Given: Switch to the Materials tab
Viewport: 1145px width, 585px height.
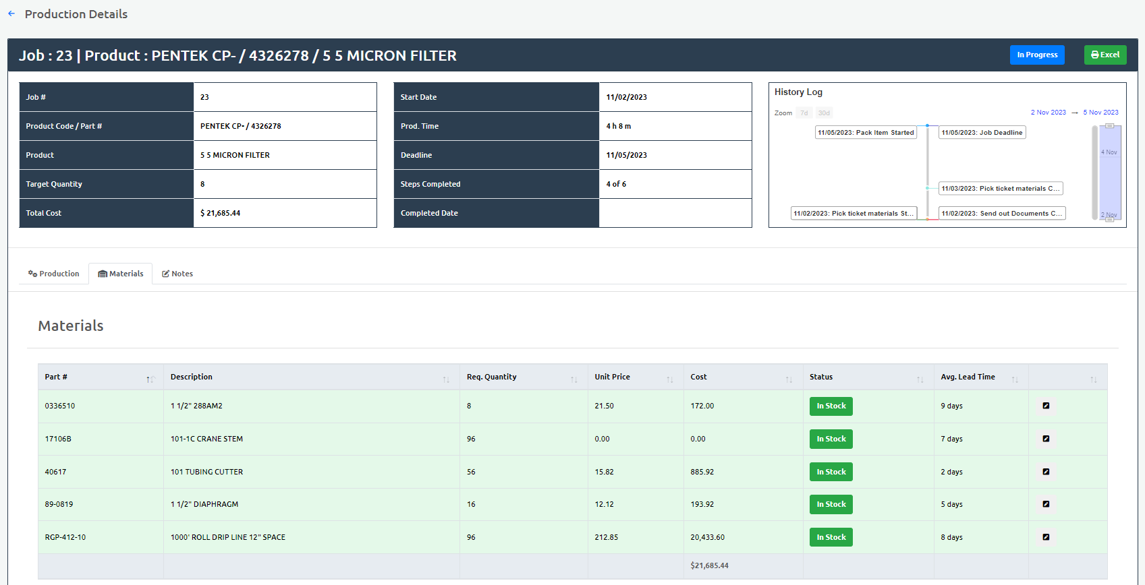Looking at the screenshot, I should pos(121,274).
